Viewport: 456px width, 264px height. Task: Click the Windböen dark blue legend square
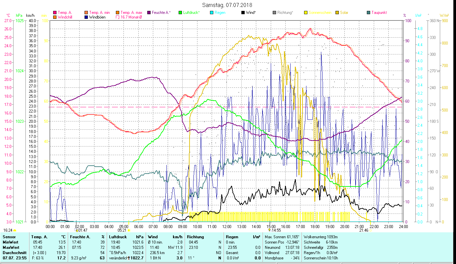coord(86,17)
